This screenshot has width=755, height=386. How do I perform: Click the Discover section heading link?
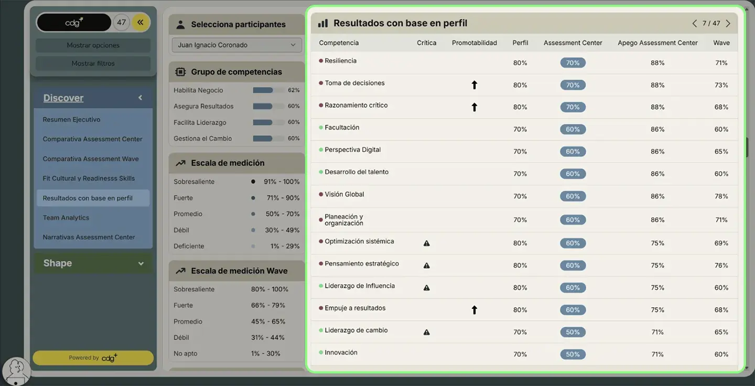63,98
